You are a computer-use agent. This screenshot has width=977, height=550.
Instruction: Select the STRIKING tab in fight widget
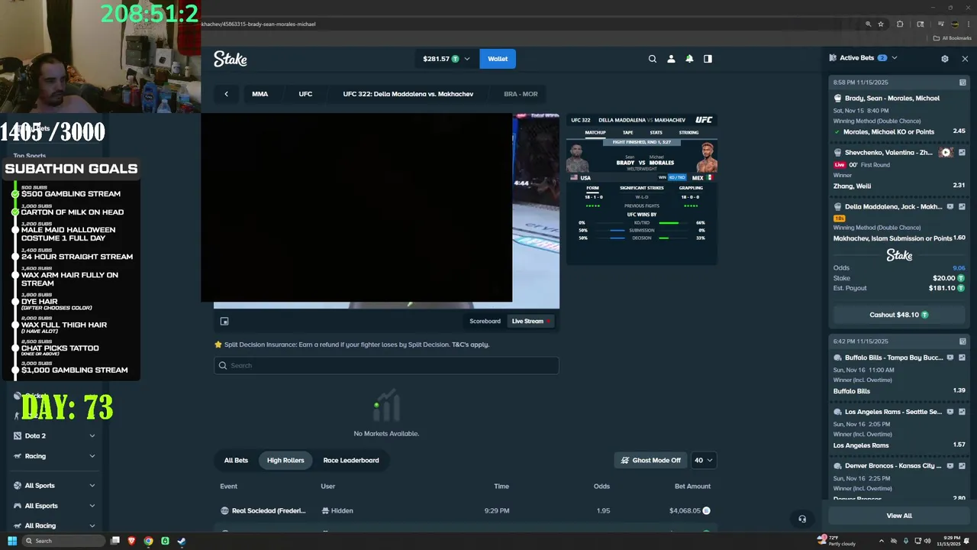(x=688, y=132)
